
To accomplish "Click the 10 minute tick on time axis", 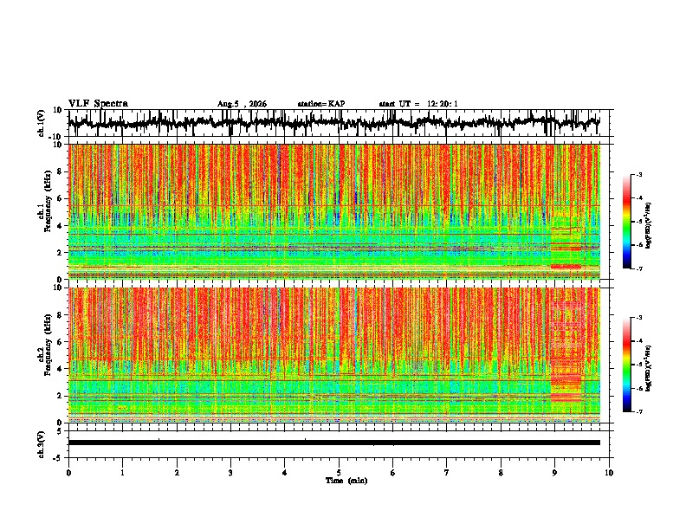I will [x=609, y=473].
